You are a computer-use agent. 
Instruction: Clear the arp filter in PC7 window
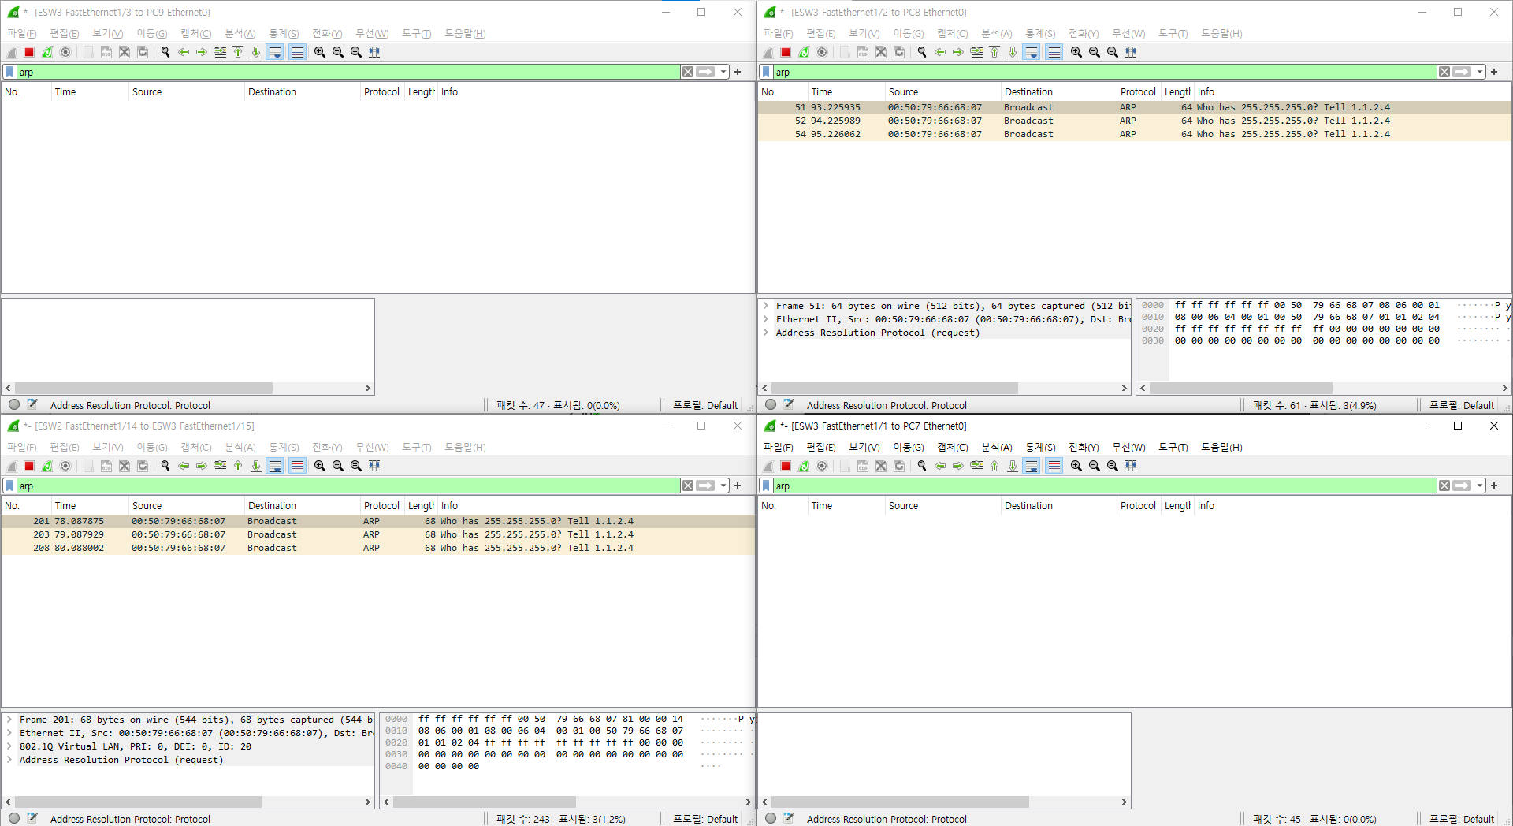point(1444,486)
